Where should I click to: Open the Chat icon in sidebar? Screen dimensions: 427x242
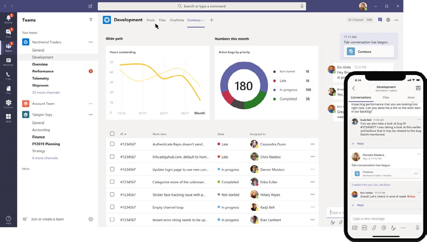click(8, 33)
